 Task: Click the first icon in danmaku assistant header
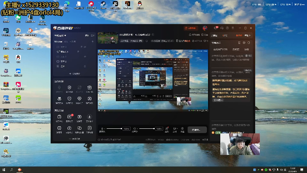(239, 43)
